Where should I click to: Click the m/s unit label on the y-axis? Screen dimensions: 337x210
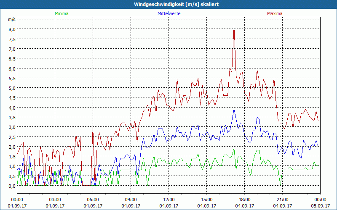pyautogui.click(x=12, y=19)
